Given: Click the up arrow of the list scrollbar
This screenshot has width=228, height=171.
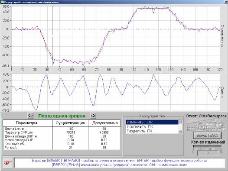Looking at the screenshot, I should tap(180, 122).
